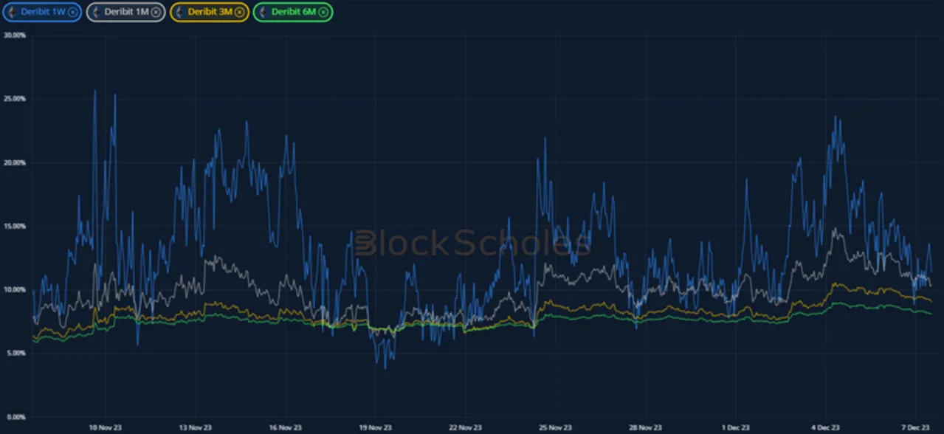Screen dimensions: 944x434
Task: Click the 25.00% y-axis label
Action: point(15,99)
